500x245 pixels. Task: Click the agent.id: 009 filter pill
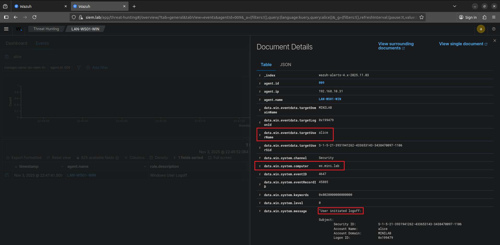[x=60, y=68]
